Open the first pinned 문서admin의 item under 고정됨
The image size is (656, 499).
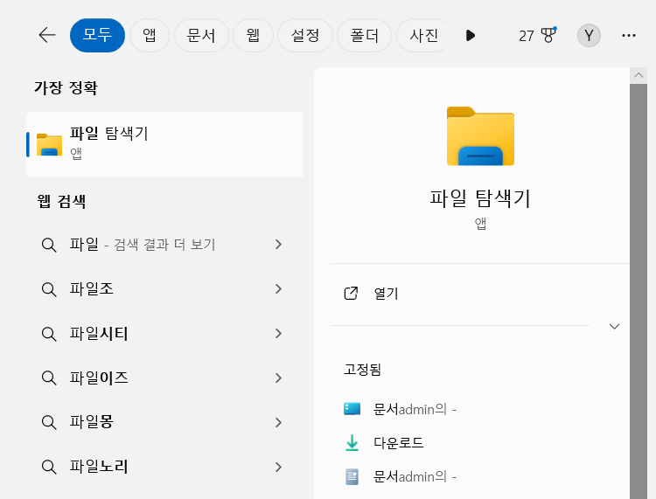coord(414,408)
